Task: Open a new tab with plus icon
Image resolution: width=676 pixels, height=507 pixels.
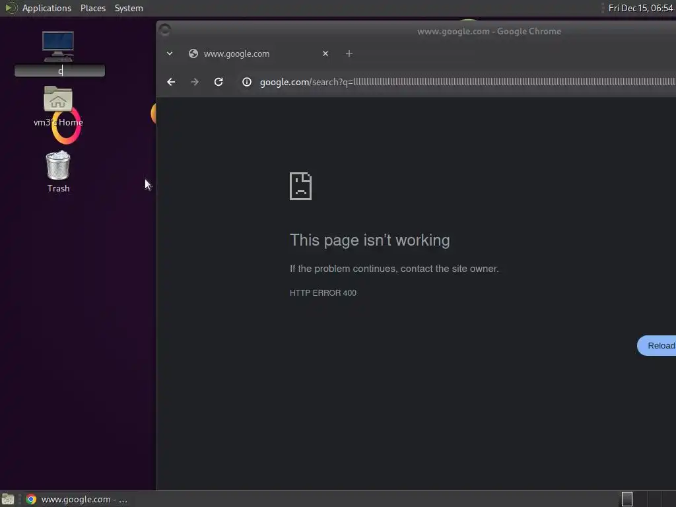Action: point(349,53)
